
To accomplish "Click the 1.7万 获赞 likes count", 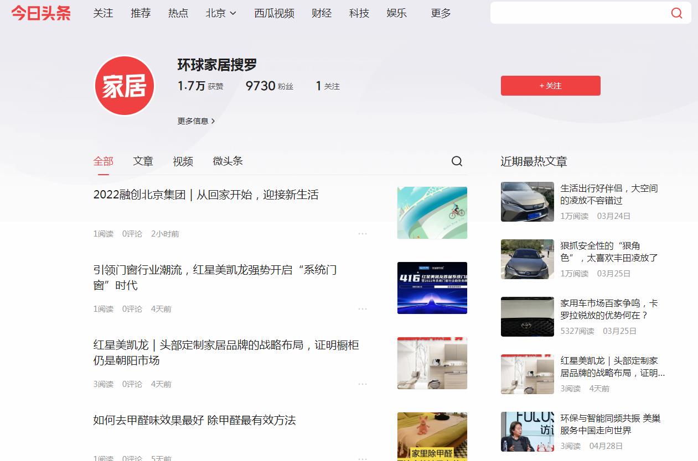I will pyautogui.click(x=200, y=86).
